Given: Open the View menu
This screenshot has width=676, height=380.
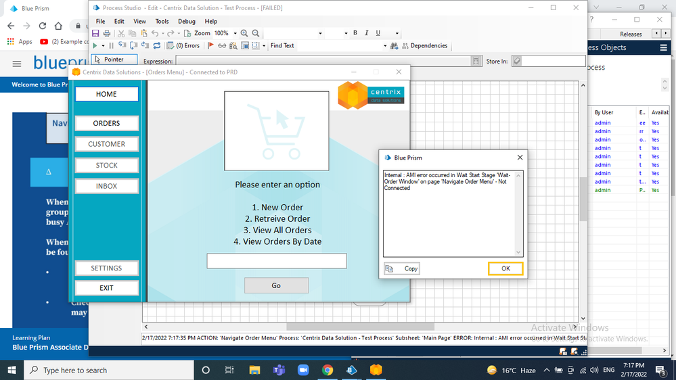Looking at the screenshot, I should (x=139, y=21).
